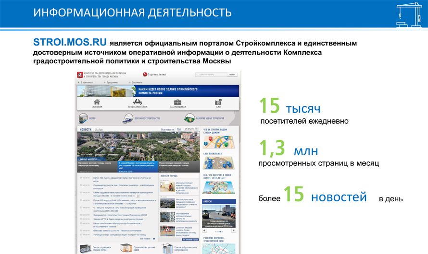Click the ИНФОРМАЦИОННАЯ ДЕЯТЕЛЬНОСТЬ slide title
The image size is (428, 254).
pos(132,13)
